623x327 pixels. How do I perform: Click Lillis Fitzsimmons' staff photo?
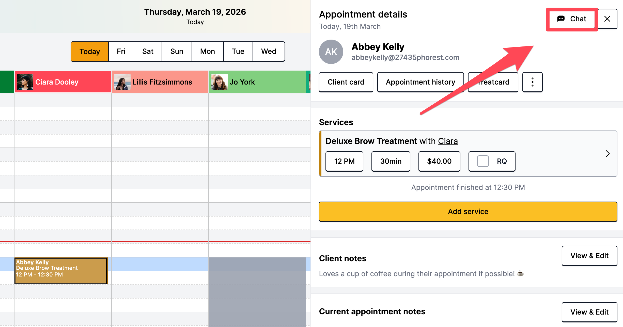[122, 82]
